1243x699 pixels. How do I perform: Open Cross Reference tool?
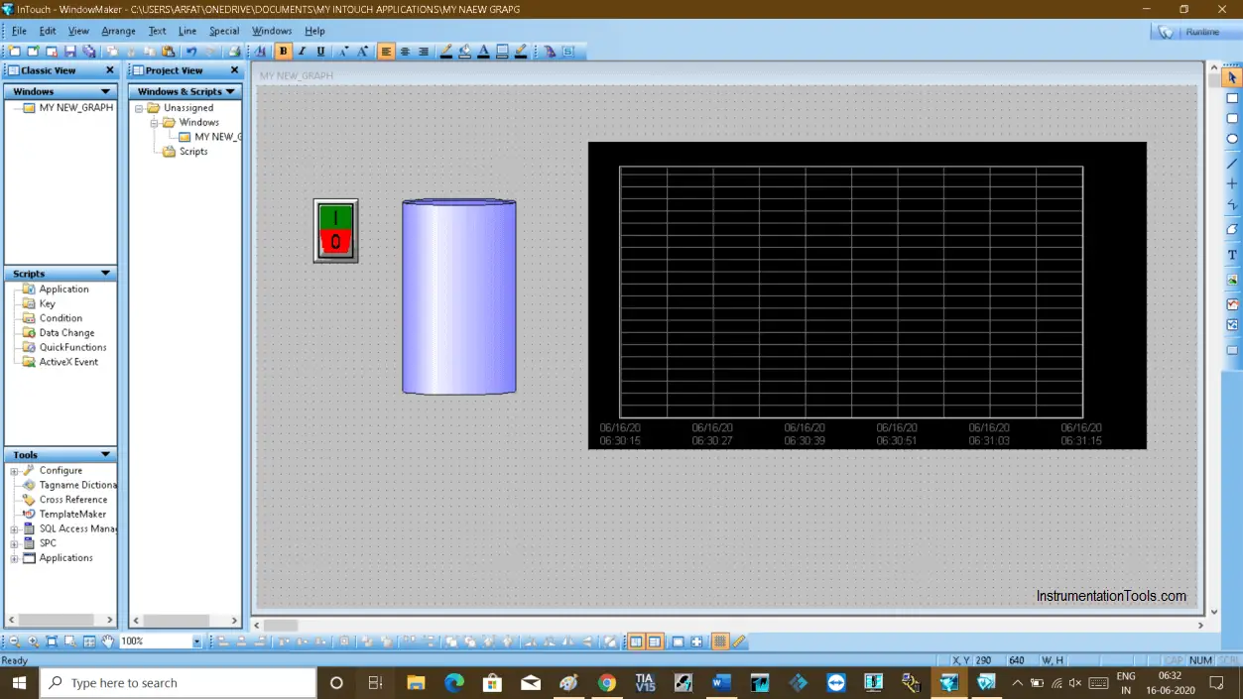pyautogui.click(x=72, y=500)
